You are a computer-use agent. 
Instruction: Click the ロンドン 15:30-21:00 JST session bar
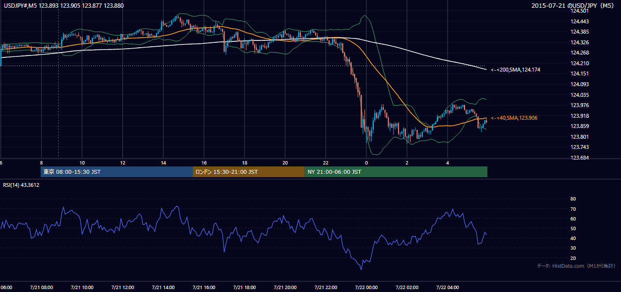point(249,172)
